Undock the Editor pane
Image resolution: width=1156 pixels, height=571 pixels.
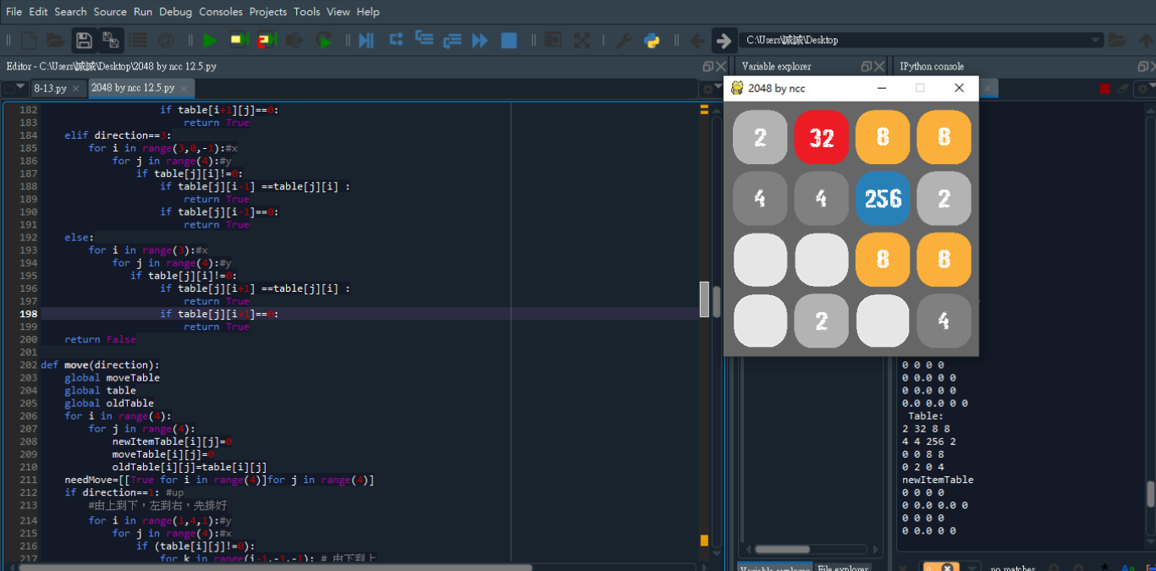(707, 66)
